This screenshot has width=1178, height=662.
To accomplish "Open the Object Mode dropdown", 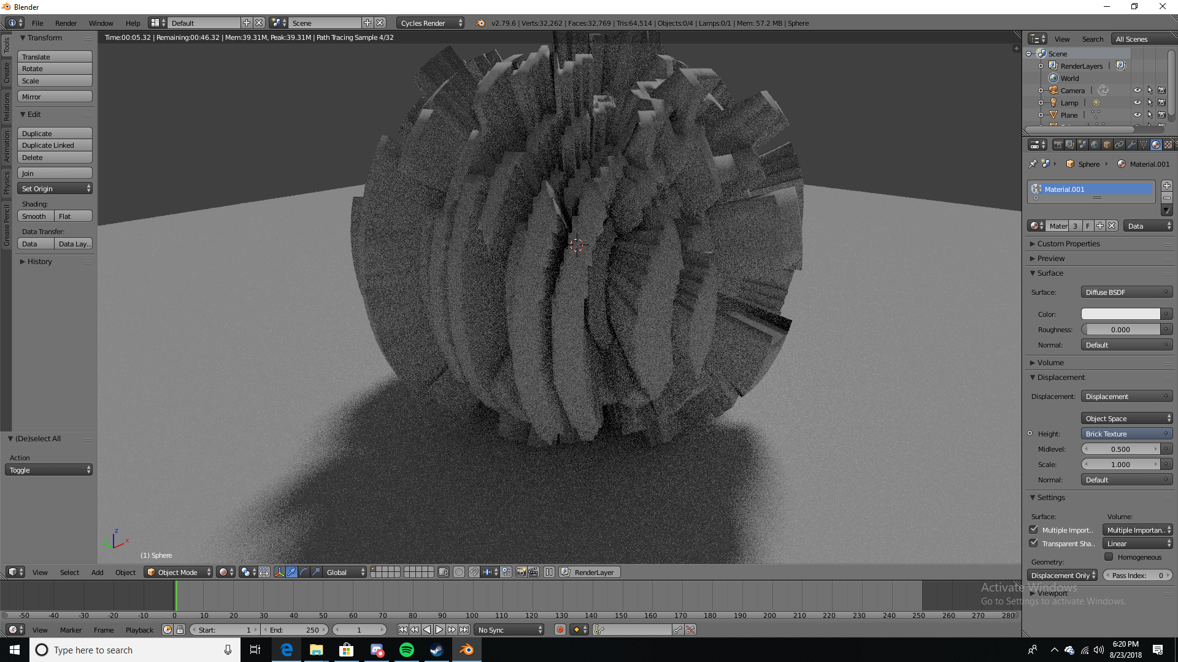I will [178, 572].
